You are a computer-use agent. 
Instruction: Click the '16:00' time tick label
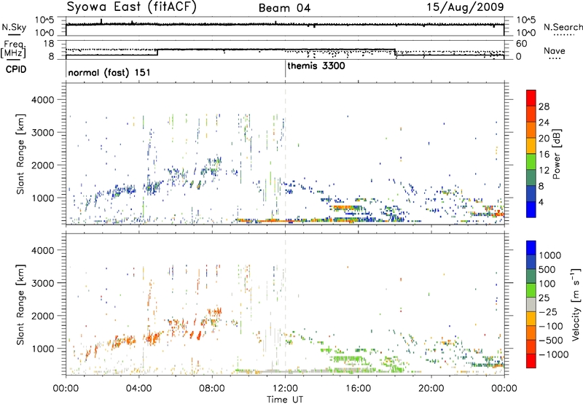(x=358, y=389)
